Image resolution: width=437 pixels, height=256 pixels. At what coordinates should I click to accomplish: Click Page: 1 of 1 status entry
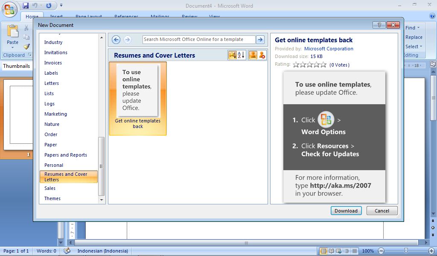[x=16, y=251]
